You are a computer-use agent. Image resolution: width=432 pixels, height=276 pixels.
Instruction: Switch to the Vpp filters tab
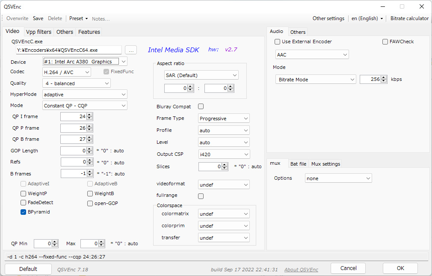coord(38,32)
